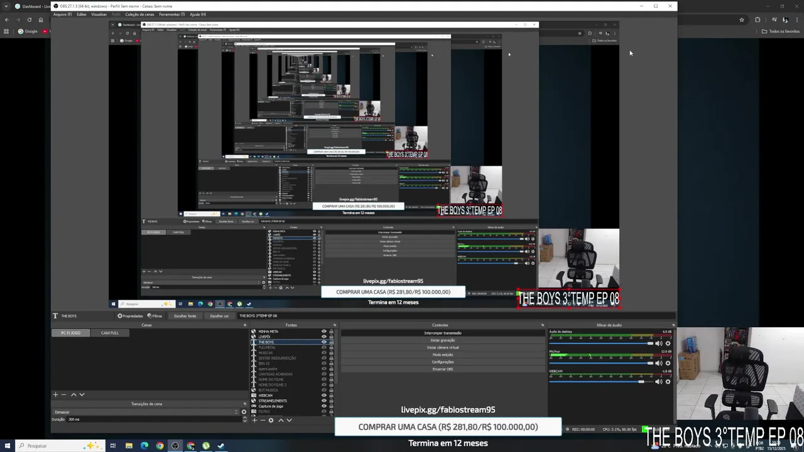Open Task View on the taskbar
This screenshot has height=452, width=804.
point(113,446)
